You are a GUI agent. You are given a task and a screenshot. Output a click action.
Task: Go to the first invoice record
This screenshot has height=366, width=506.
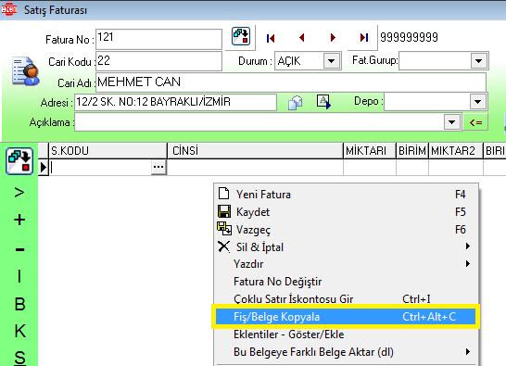coord(271,38)
